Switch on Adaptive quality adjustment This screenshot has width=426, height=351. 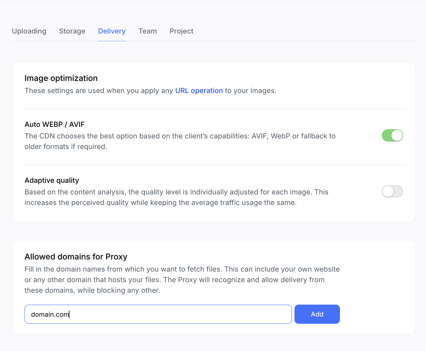tap(392, 192)
